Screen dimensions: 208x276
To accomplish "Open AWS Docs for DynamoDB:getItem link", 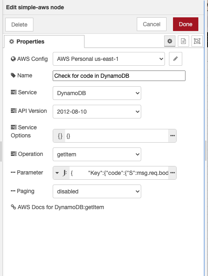I will pyautogui.click(x=61, y=207).
